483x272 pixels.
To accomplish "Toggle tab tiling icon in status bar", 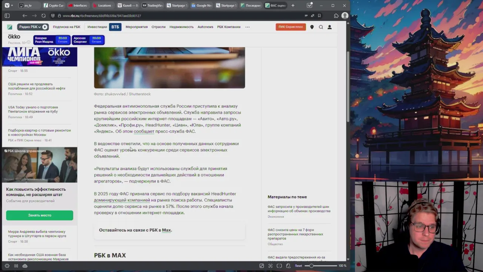I will pos(16,266).
